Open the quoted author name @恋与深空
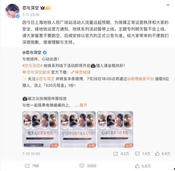This screenshot has width=175, height=171. [32, 52]
